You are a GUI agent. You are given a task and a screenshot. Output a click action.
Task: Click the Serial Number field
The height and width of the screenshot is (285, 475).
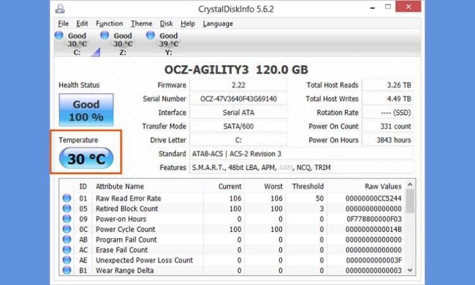tap(238, 99)
